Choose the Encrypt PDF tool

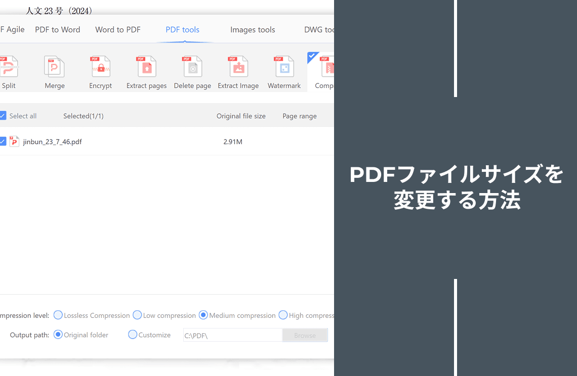click(x=100, y=67)
